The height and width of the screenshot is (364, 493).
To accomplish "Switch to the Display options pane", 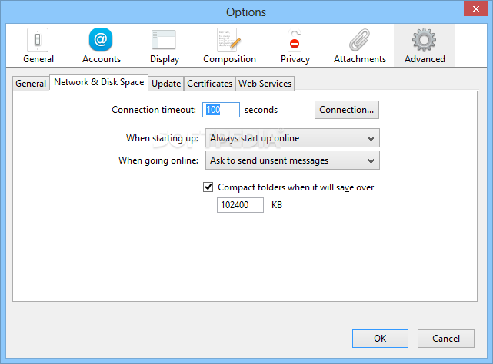I will tap(164, 45).
